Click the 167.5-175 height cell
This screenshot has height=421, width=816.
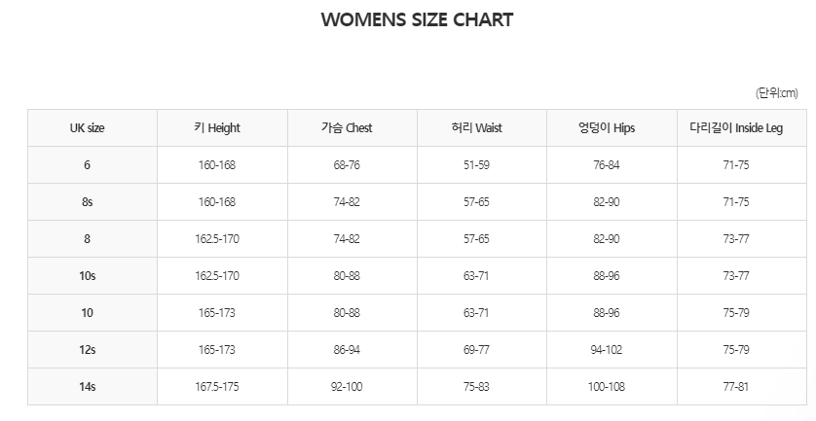[x=216, y=387]
